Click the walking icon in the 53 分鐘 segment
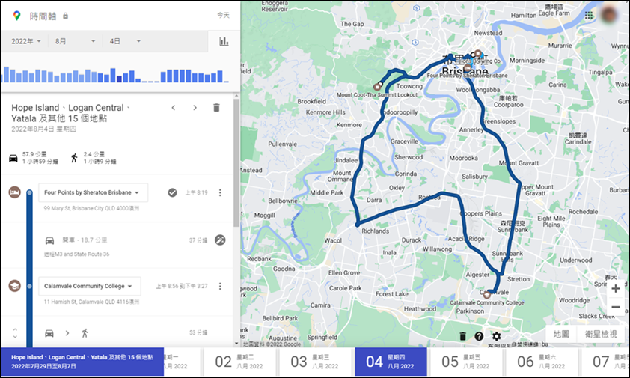This screenshot has width=630, height=378. pyautogui.click(x=85, y=333)
